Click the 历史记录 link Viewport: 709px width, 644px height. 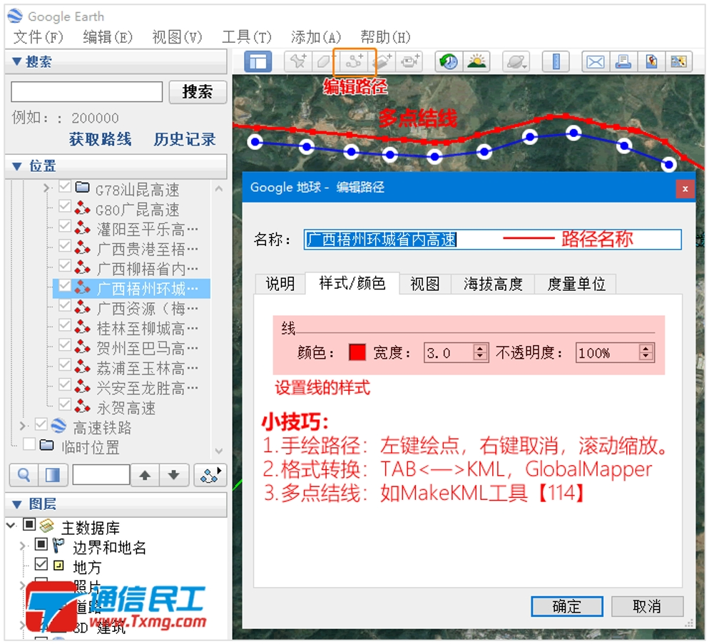click(x=185, y=139)
